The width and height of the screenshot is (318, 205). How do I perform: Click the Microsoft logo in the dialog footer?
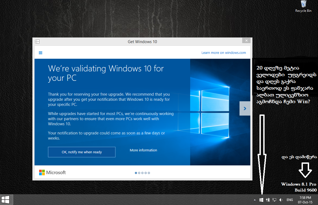point(52,173)
